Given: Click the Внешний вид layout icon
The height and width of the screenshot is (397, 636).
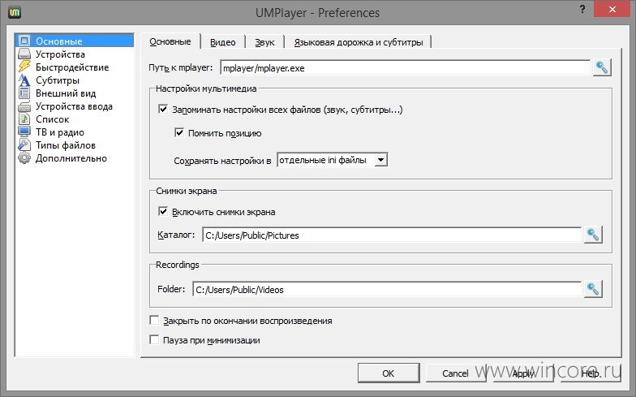Looking at the screenshot, I should coord(24,93).
